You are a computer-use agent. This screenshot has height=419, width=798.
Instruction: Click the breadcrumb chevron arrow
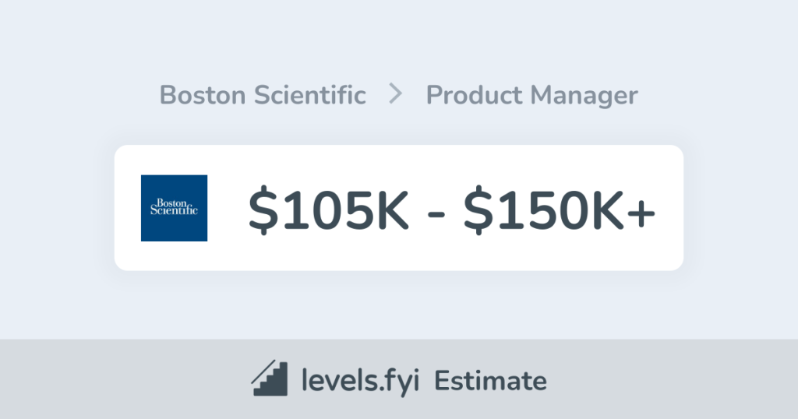(396, 95)
